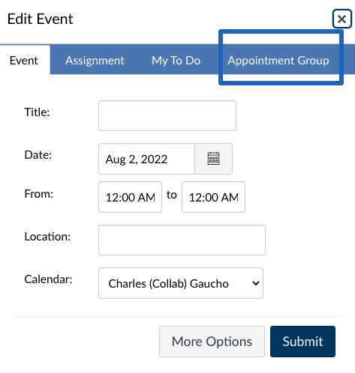Open the date picker calendar icon
This screenshot has width=355, height=373.
tap(213, 159)
